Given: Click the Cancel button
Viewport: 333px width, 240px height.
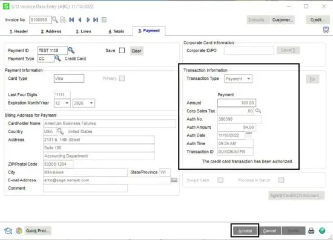Looking at the screenshot, I should point(269,230).
